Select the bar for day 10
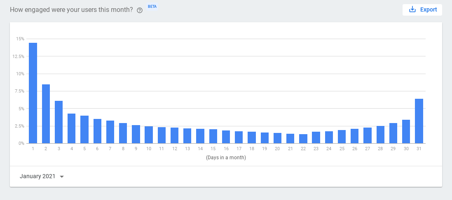This screenshot has height=200, width=452. pyautogui.click(x=149, y=135)
